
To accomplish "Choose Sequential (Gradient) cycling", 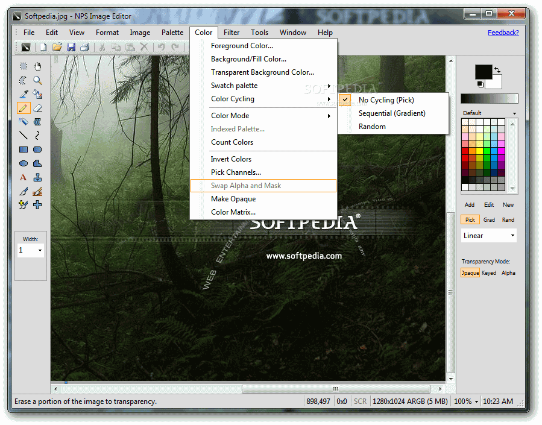I will coord(393,113).
